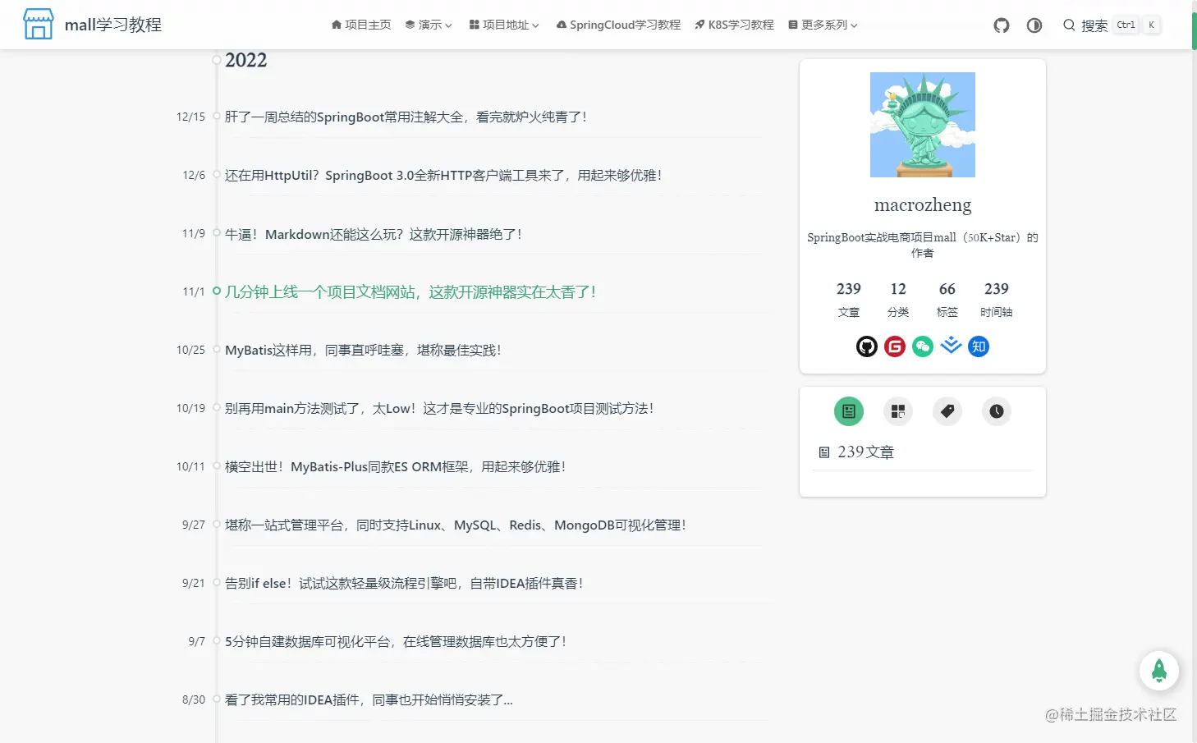The image size is (1197, 743).
Task: Open article 看了我常用的IDEA插件
Action: click(369, 700)
